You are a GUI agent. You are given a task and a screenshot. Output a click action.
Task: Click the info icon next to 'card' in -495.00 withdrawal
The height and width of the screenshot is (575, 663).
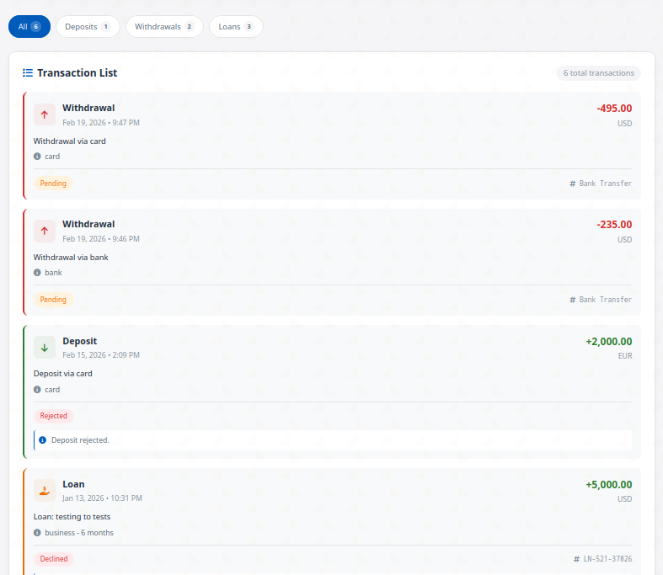(37, 157)
